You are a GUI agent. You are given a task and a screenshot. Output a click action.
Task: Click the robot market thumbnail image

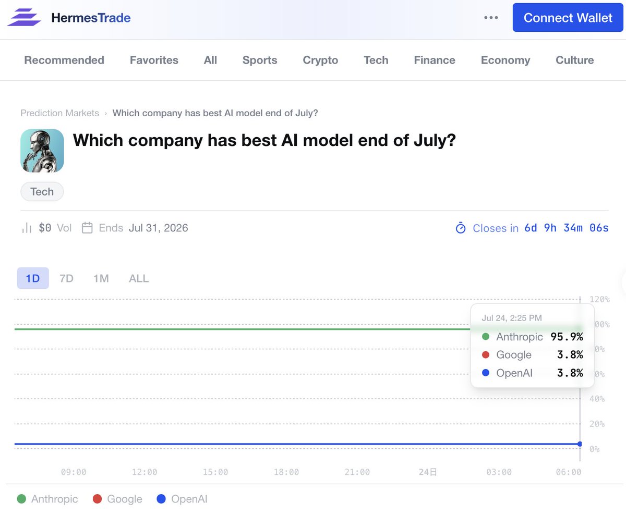[42, 151]
